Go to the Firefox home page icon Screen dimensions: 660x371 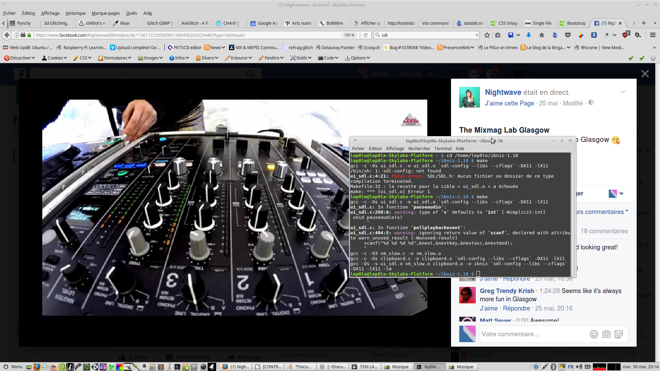coord(542,35)
